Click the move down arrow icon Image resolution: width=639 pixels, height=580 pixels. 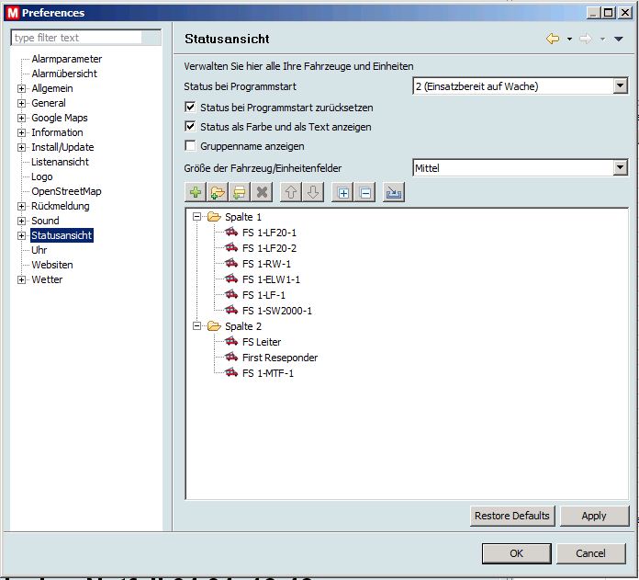[x=313, y=193]
